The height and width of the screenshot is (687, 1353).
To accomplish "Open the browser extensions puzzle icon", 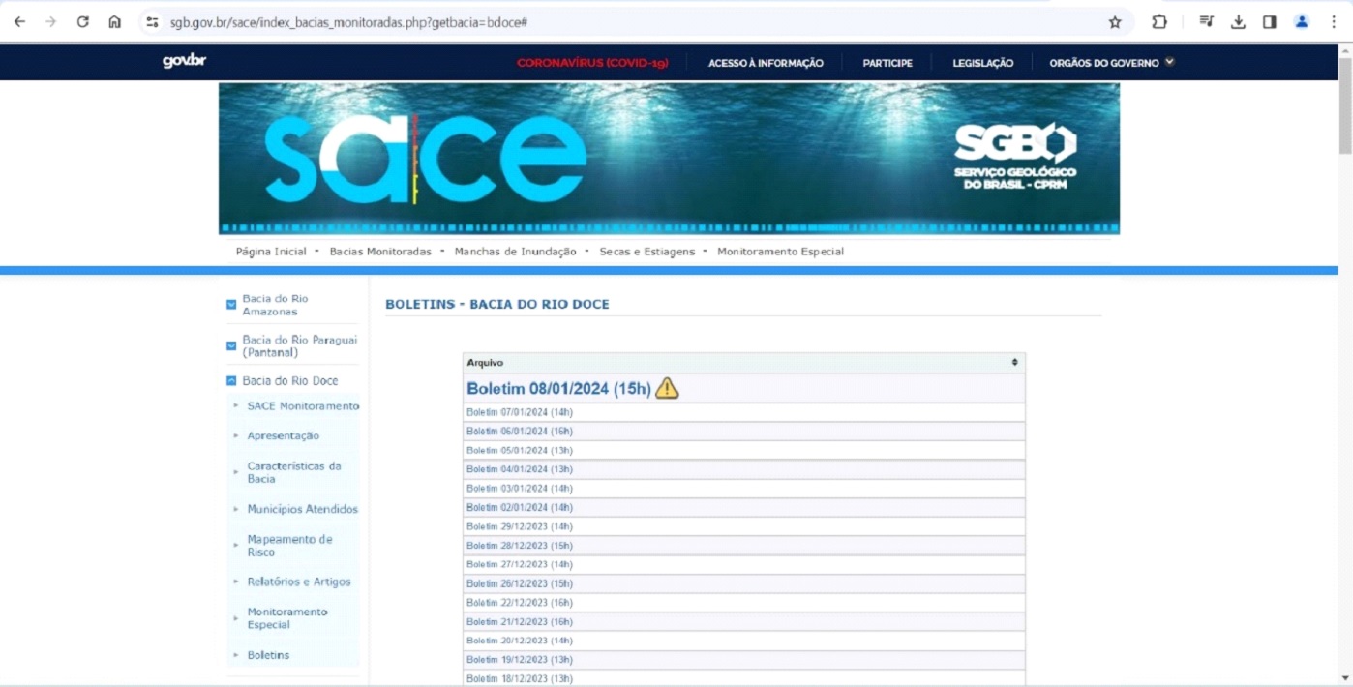I will pos(1158,22).
